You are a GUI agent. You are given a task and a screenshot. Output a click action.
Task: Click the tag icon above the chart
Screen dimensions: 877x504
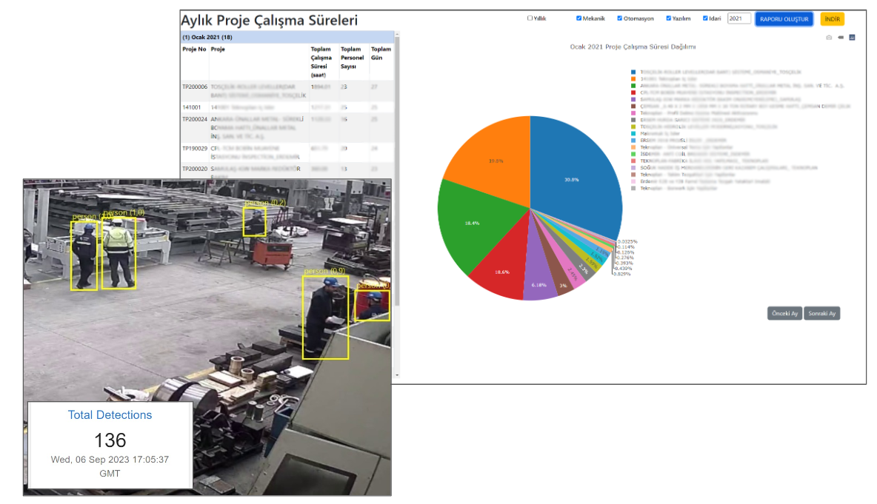841,37
